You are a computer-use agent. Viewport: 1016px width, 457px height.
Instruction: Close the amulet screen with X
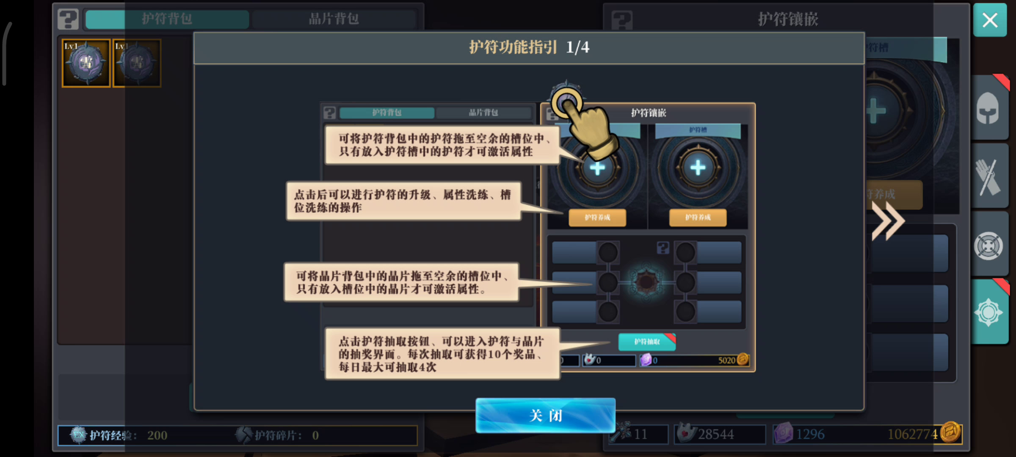pyautogui.click(x=990, y=20)
